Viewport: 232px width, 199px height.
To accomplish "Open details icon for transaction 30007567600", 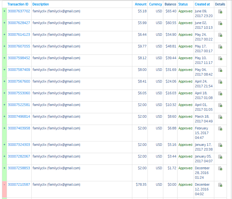I will point(220,82).
